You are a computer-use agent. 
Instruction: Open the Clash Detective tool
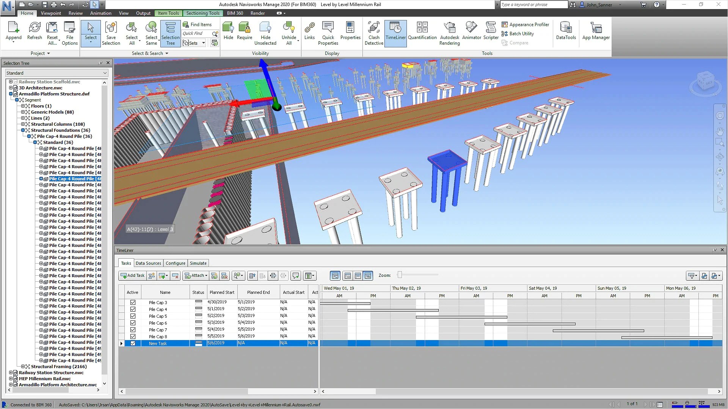374,33
